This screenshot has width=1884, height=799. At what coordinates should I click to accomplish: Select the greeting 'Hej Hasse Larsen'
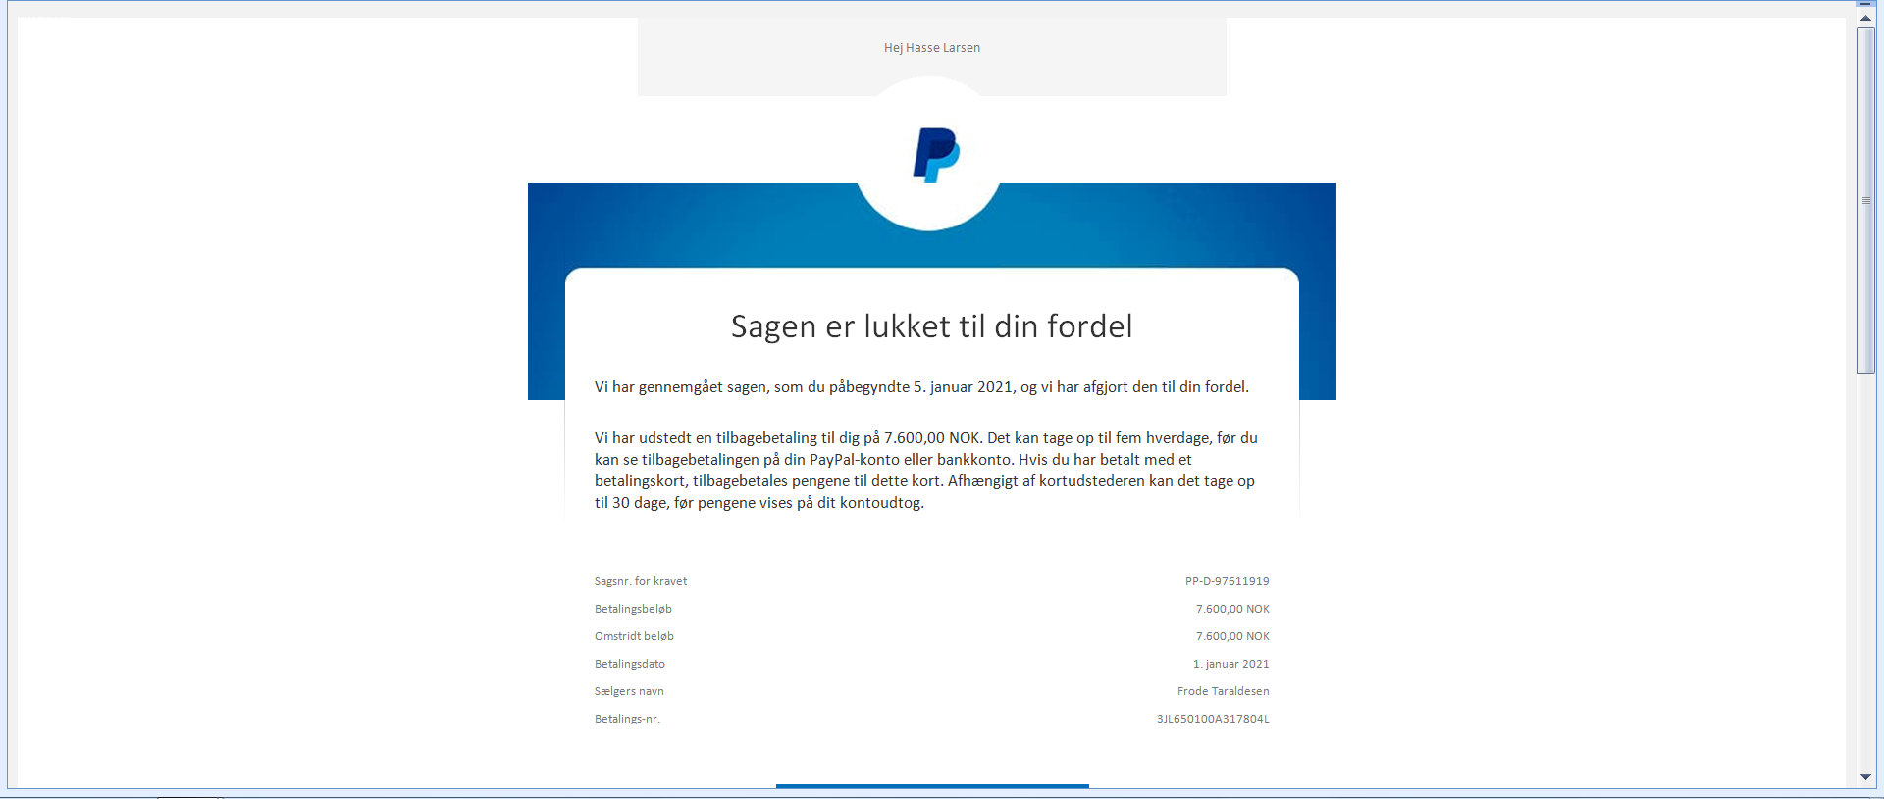[x=932, y=48]
